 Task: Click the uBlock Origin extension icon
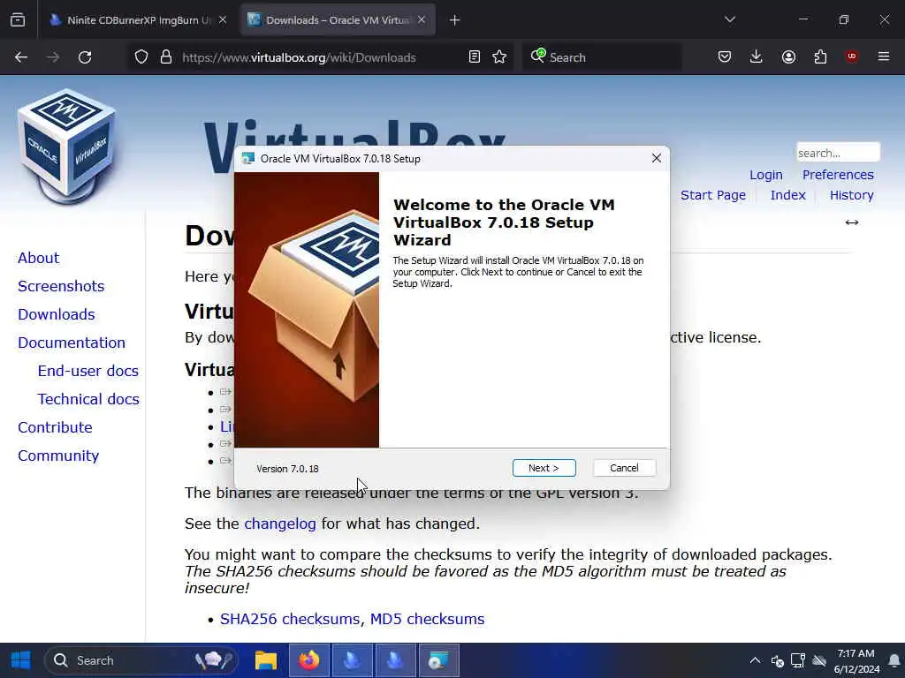[852, 57]
